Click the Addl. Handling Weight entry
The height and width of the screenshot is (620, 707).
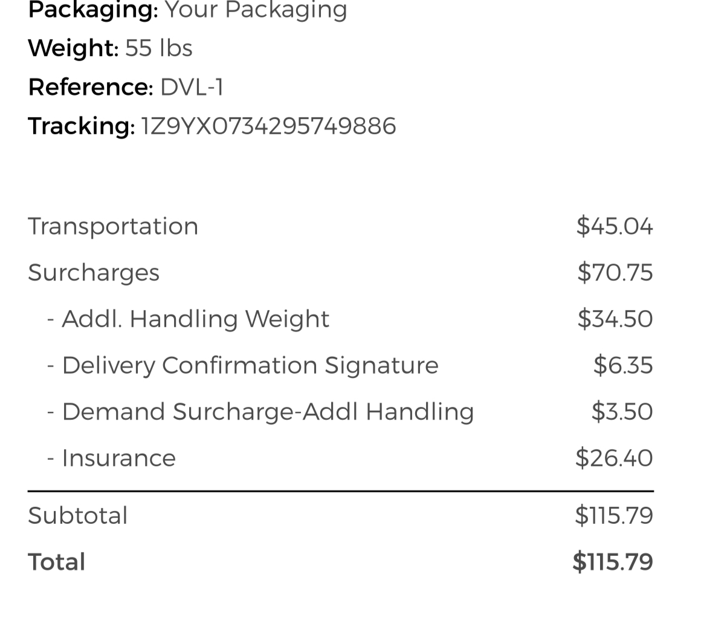click(195, 319)
